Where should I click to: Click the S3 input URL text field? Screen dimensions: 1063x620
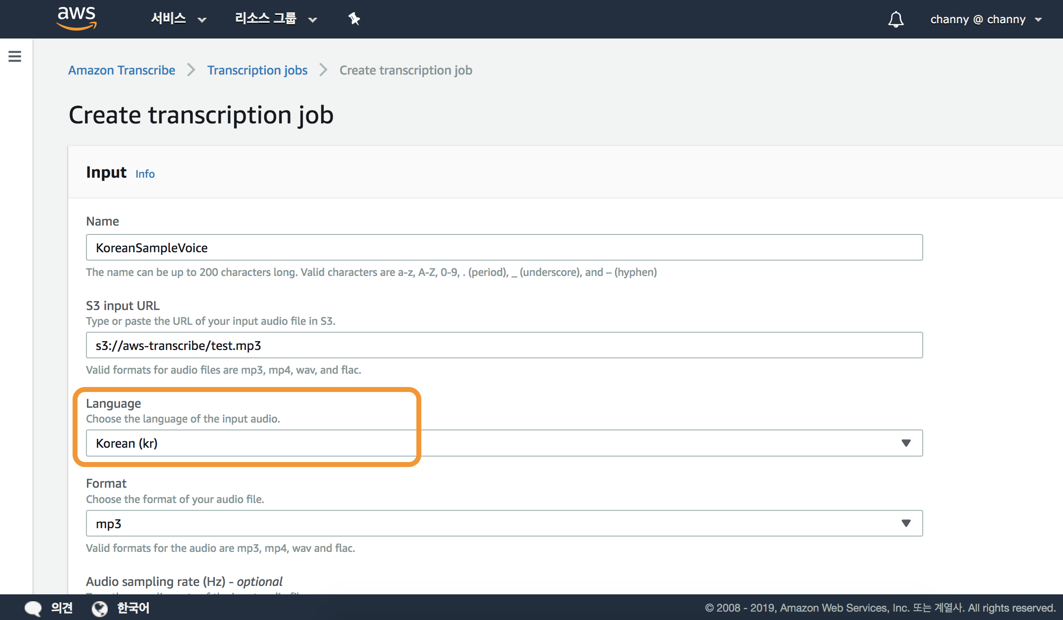click(504, 345)
